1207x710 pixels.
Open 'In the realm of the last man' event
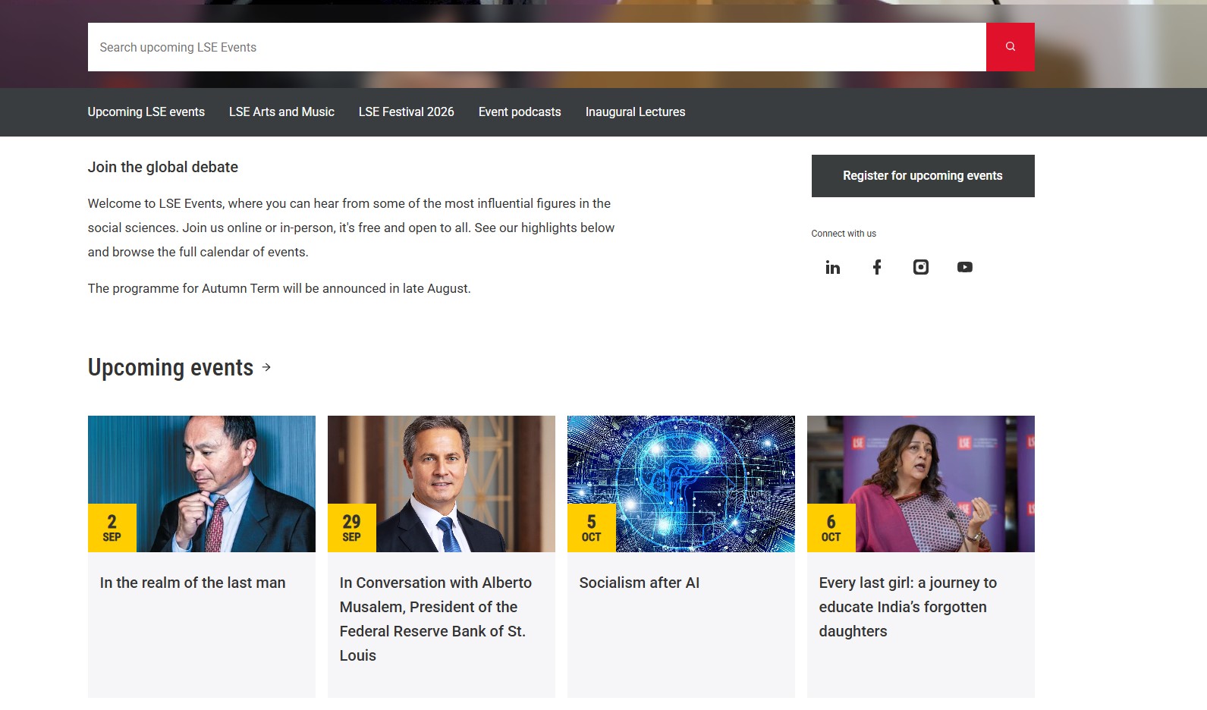[193, 583]
